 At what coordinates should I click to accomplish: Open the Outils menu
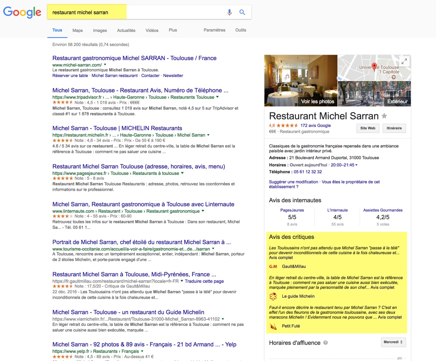pyautogui.click(x=241, y=30)
